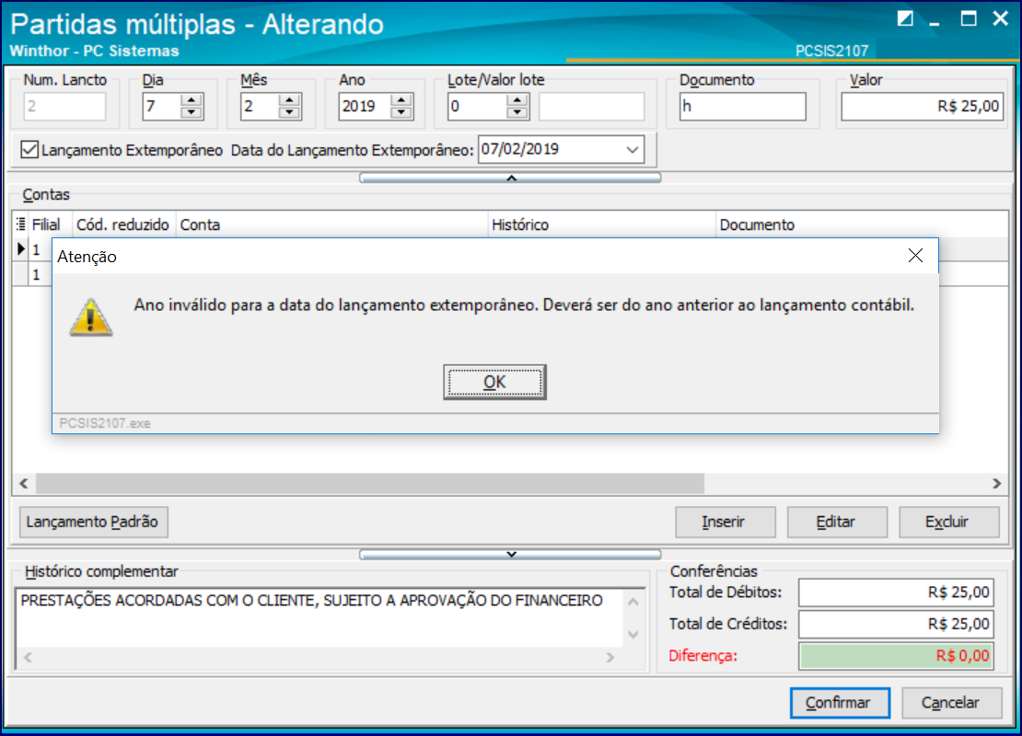Click the green Diferença value field

pos(896,655)
